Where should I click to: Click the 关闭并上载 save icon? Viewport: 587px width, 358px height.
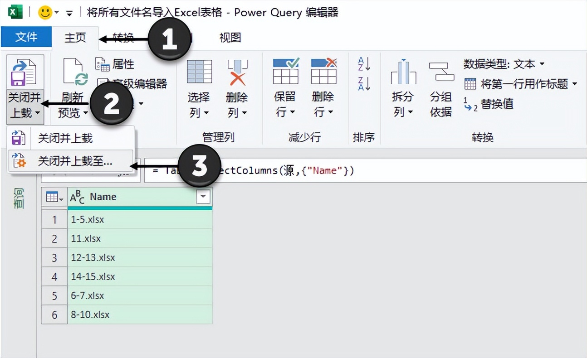24,72
